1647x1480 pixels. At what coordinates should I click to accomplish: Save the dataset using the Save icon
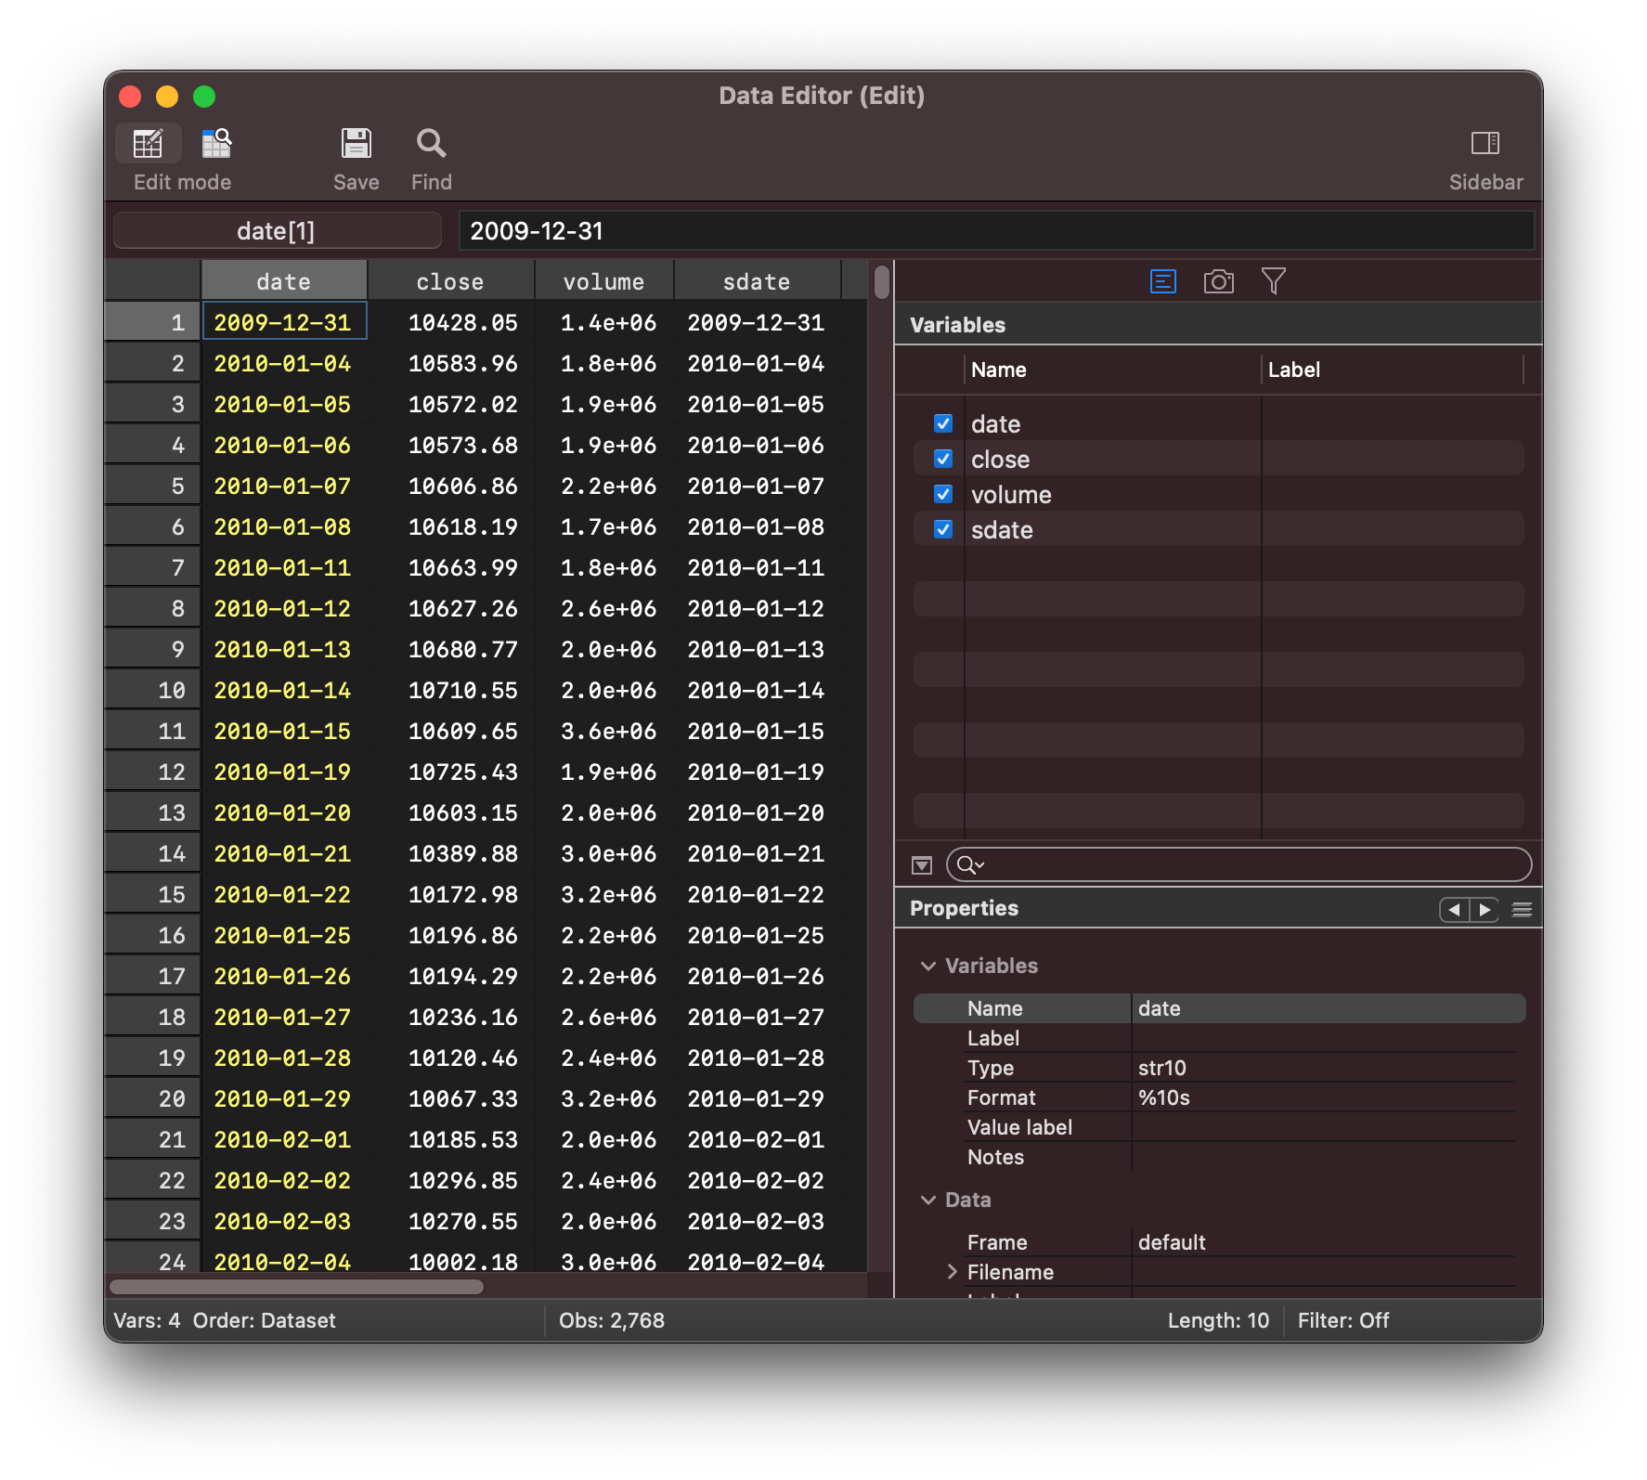(x=356, y=143)
